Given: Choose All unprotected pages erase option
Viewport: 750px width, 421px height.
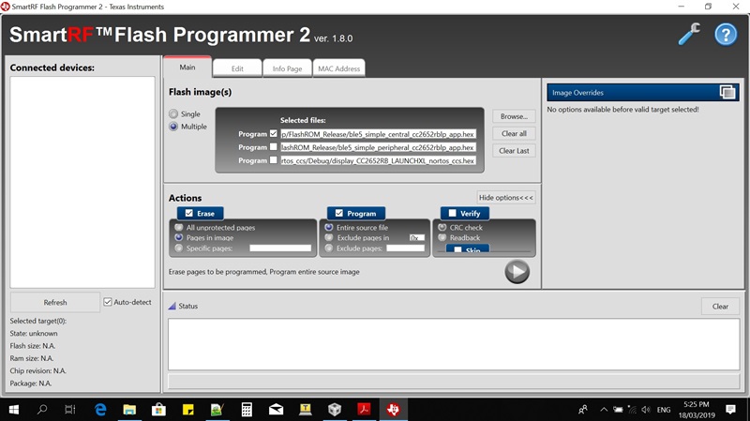Looking at the screenshot, I should click(x=179, y=228).
